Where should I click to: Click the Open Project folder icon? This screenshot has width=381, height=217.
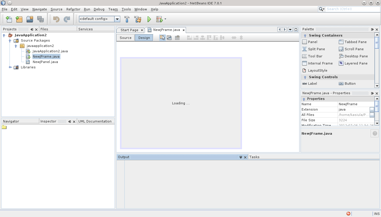29,19
